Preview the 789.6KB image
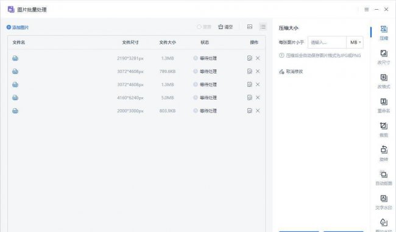The image size is (396, 232). [250, 71]
